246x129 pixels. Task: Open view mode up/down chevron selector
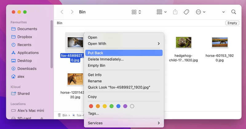140,12
